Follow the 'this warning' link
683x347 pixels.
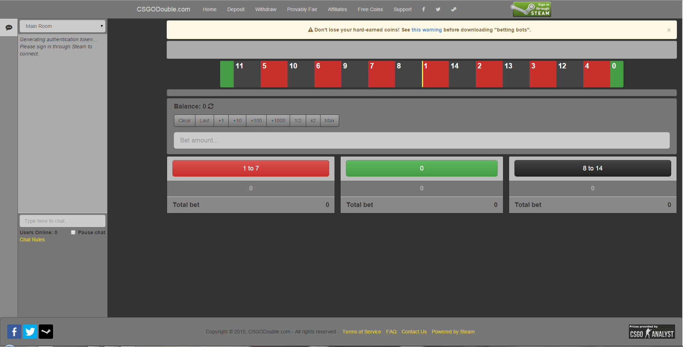tap(426, 30)
